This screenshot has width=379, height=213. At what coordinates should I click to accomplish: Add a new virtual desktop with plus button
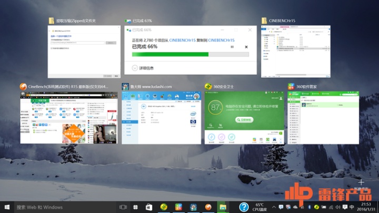(361, 182)
